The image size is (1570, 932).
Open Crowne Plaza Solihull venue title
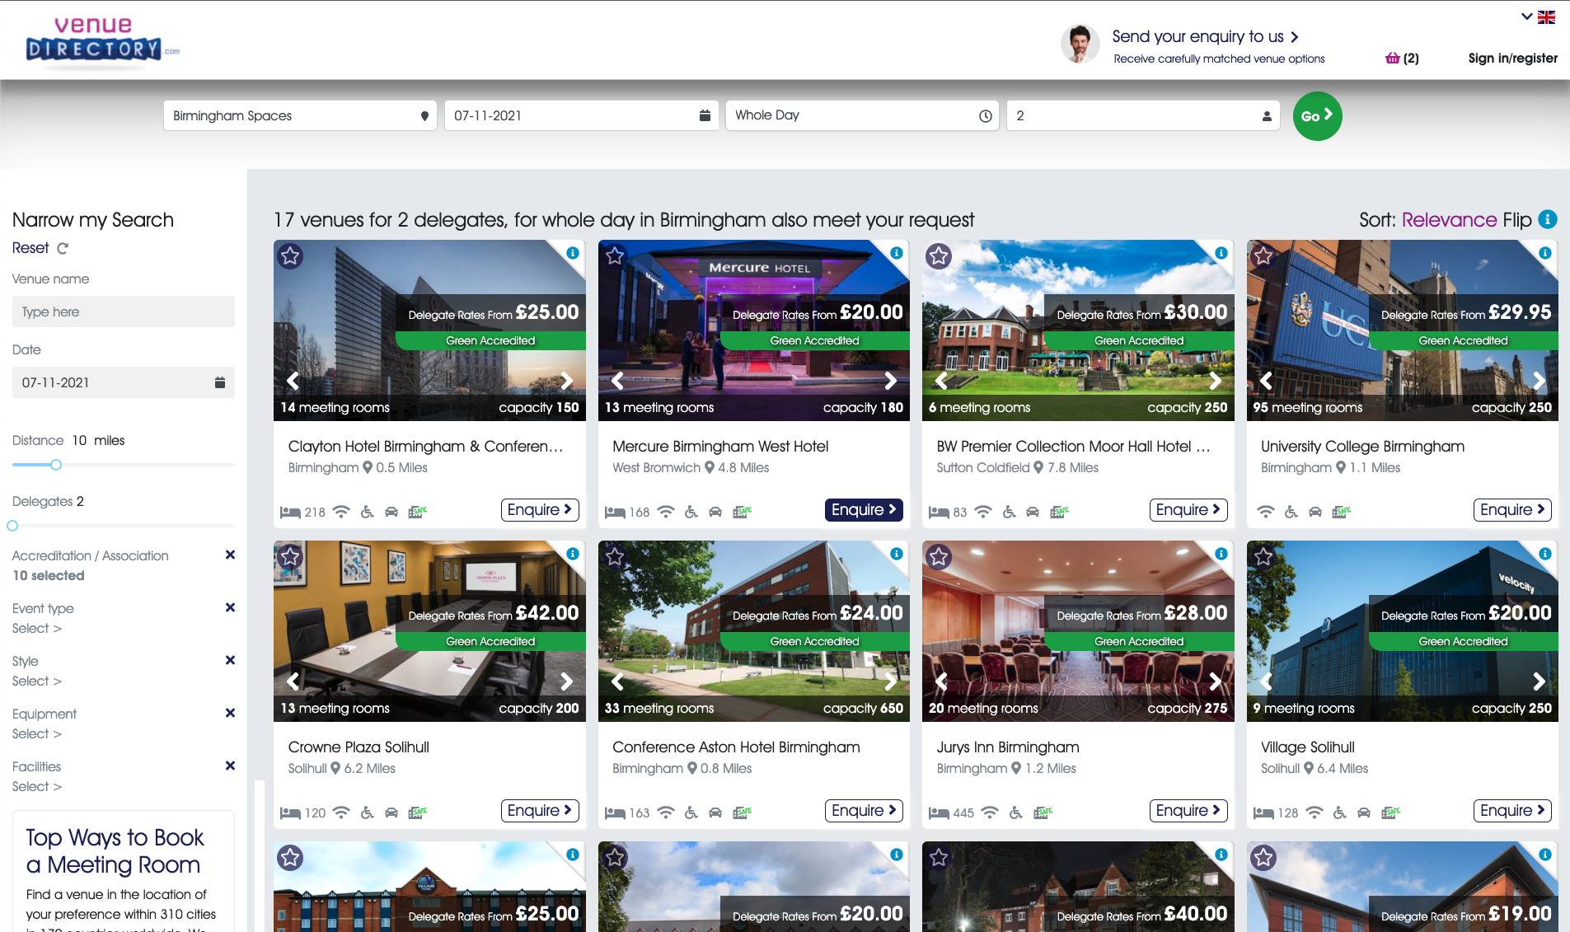coord(359,747)
